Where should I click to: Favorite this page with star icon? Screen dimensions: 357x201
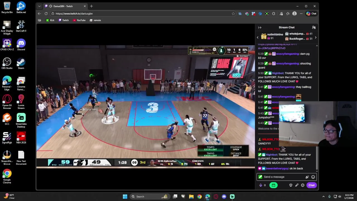(233, 13)
